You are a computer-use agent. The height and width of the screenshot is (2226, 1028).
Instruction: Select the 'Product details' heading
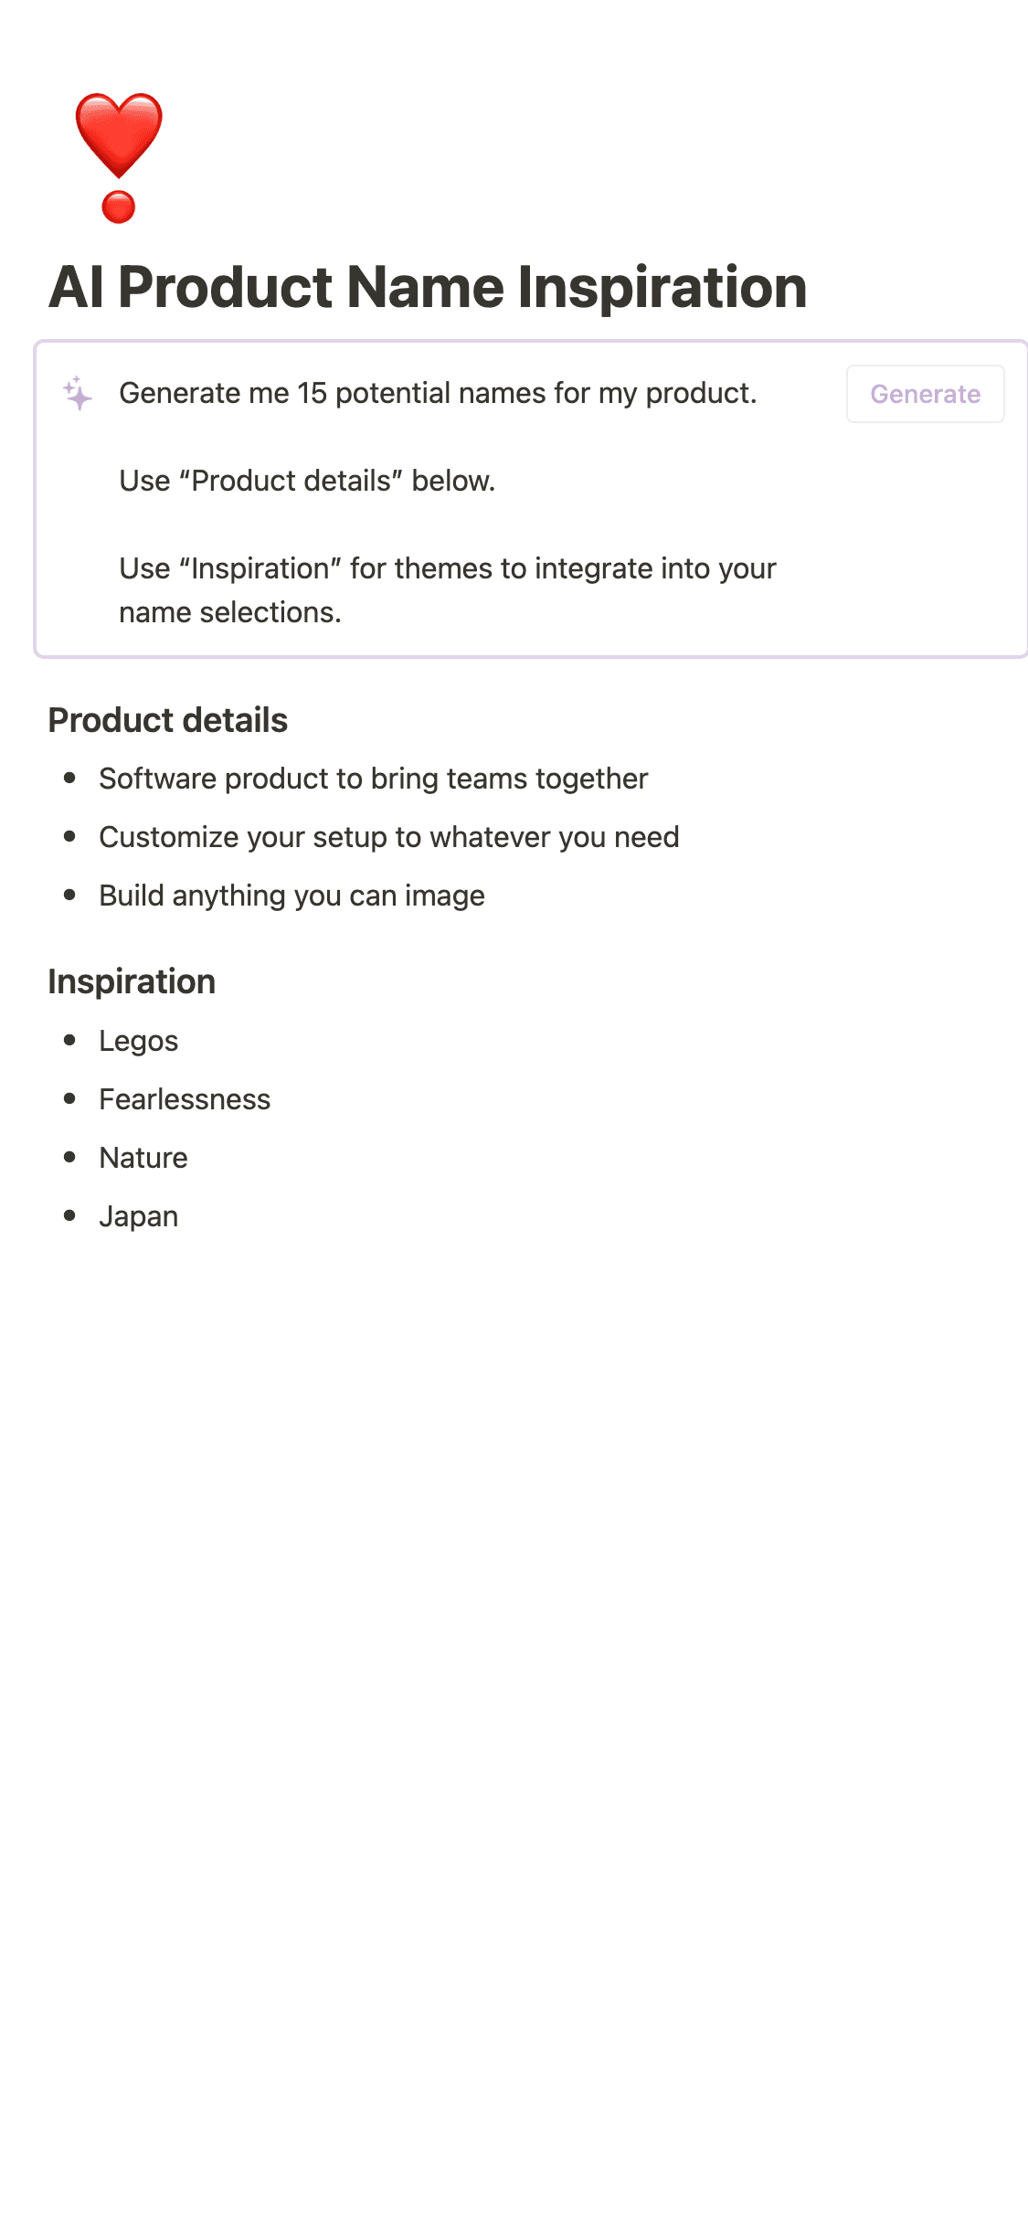pyautogui.click(x=168, y=720)
